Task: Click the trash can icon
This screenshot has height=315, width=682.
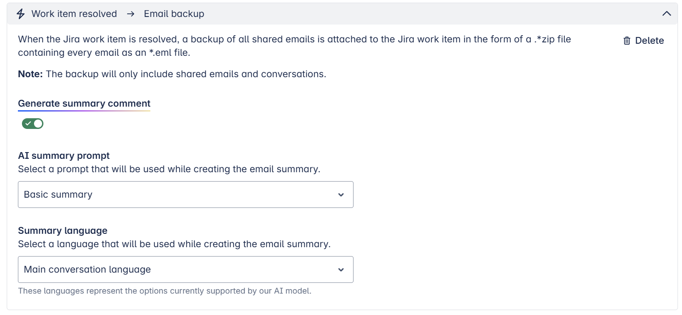Action: point(627,41)
